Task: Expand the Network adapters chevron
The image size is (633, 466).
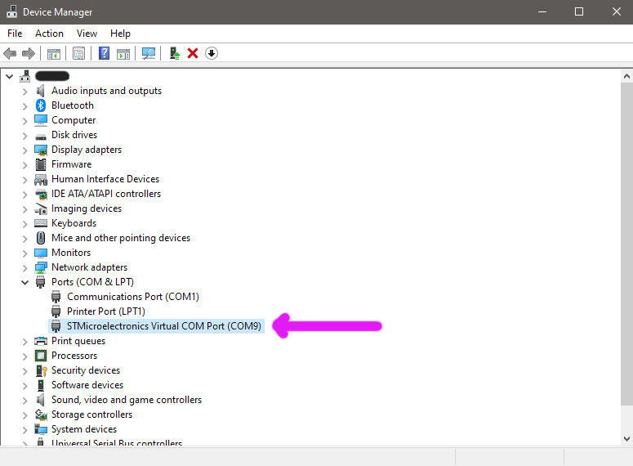Action: [25, 267]
